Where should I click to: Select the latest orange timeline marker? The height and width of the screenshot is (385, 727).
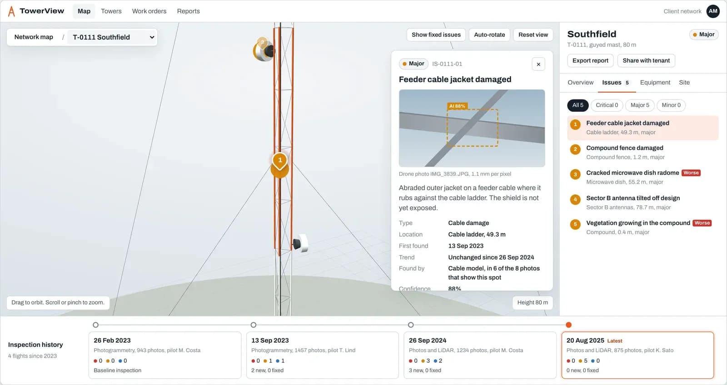(568, 325)
